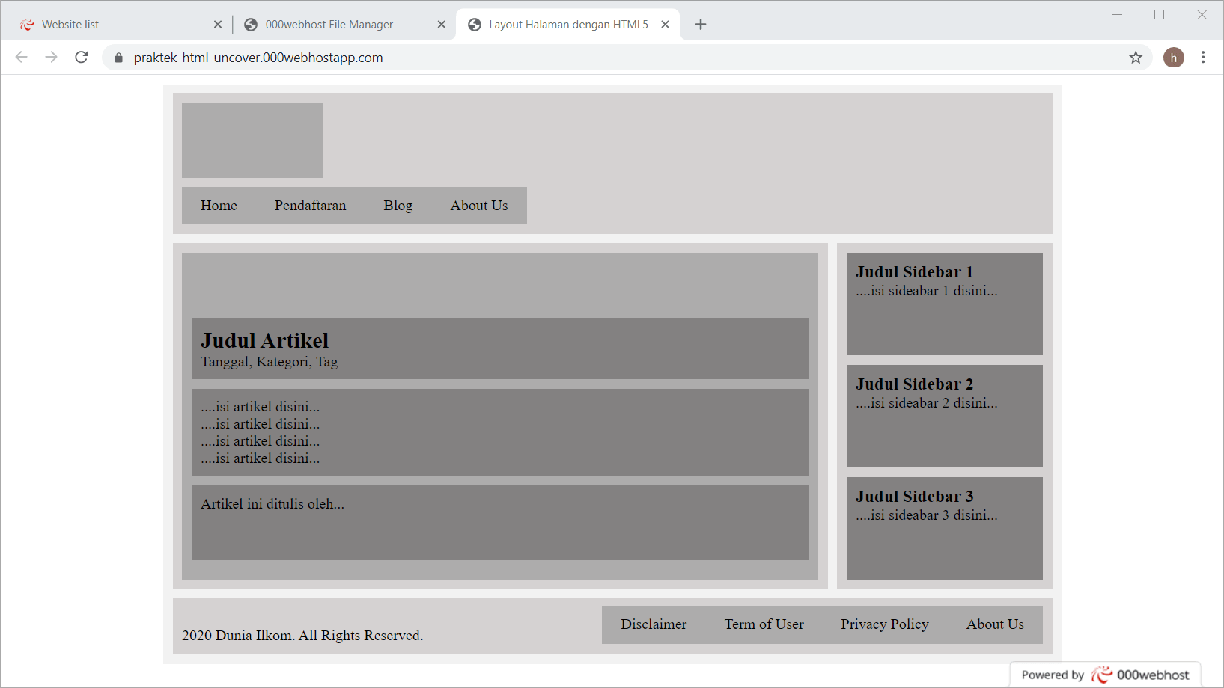
Task: Open About Us in the footer menu
Action: click(x=995, y=624)
